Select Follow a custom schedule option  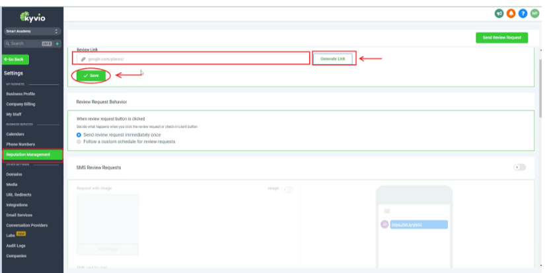point(79,141)
